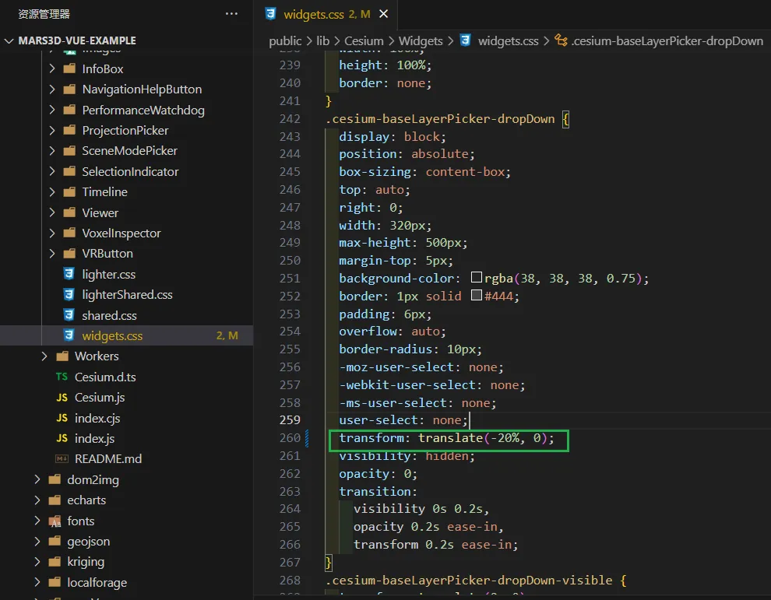The height and width of the screenshot is (600, 771).
Task: Expand the ProjectionPicker folder chevron
Action: tap(52, 130)
